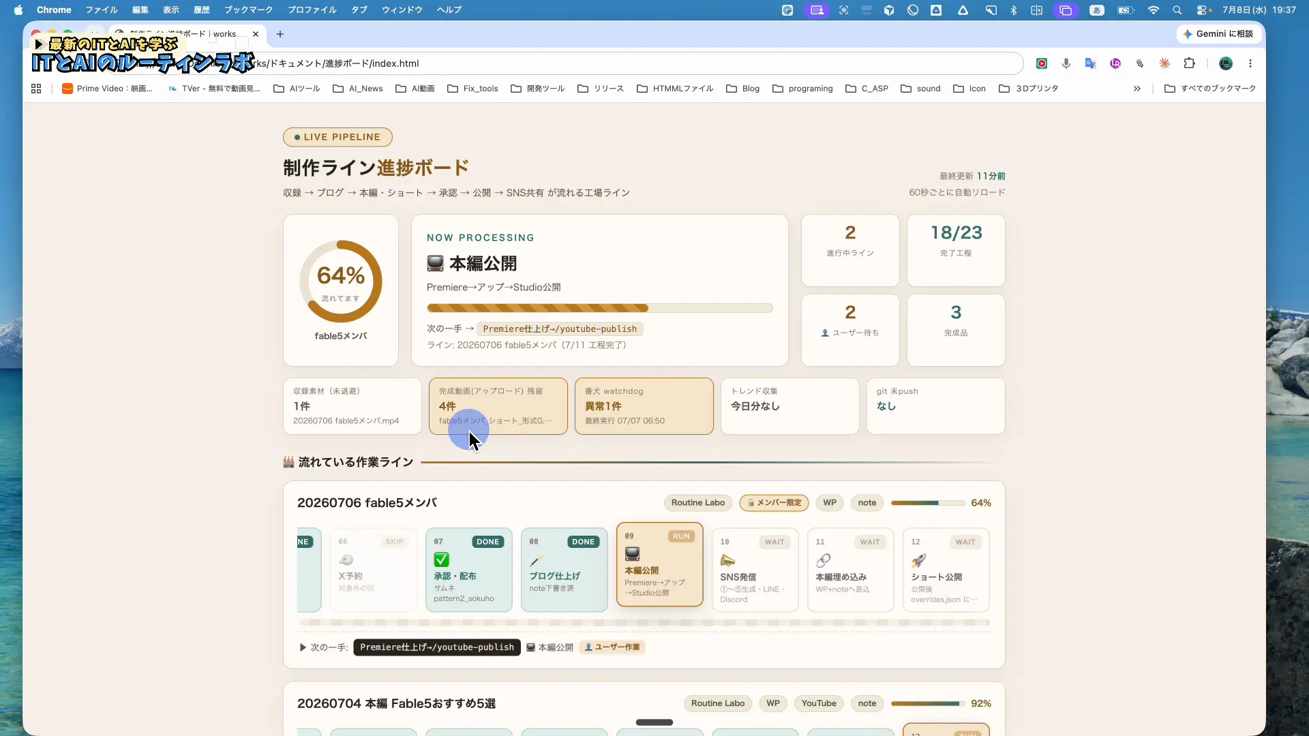Click the 本編公開 step 09 RUN card
Image resolution: width=1309 pixels, height=736 pixels.
pos(660,564)
